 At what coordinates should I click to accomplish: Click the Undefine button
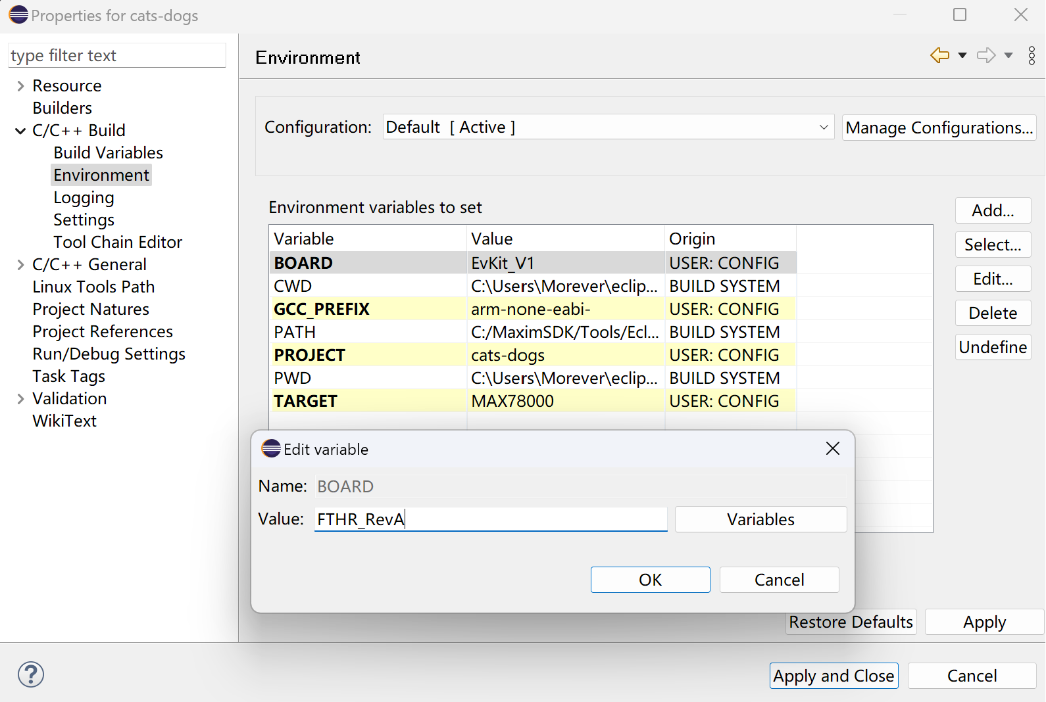(993, 347)
